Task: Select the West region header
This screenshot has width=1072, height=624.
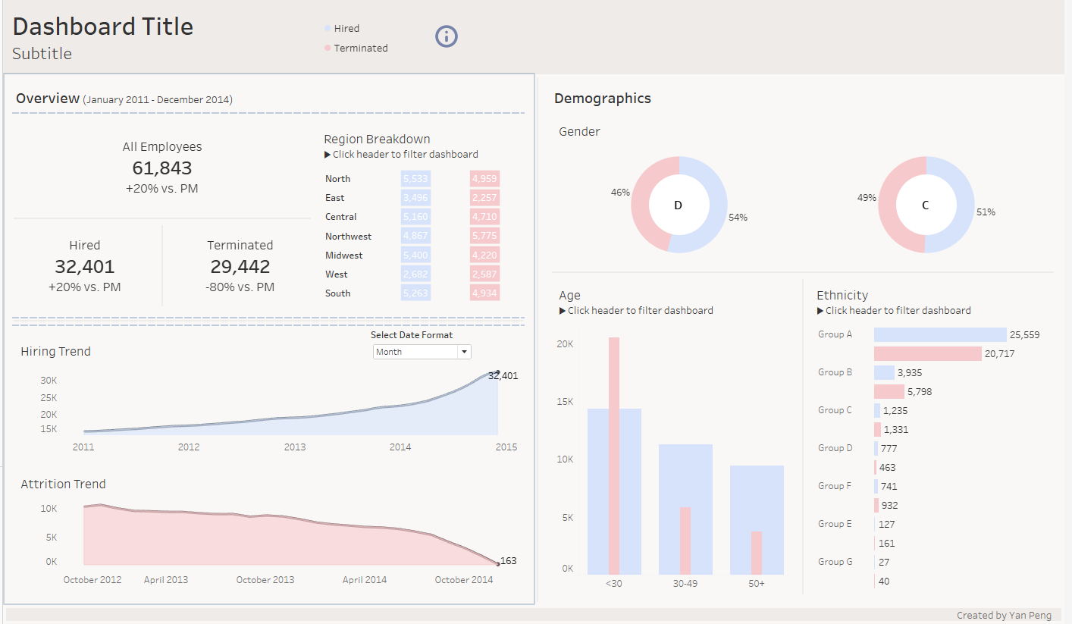Action: 337,274
